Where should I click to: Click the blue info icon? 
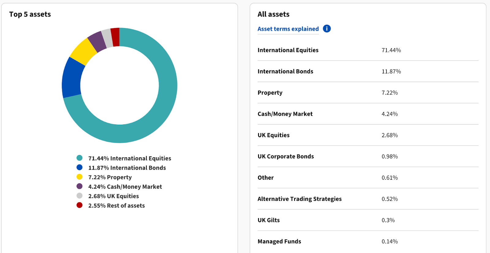click(327, 29)
